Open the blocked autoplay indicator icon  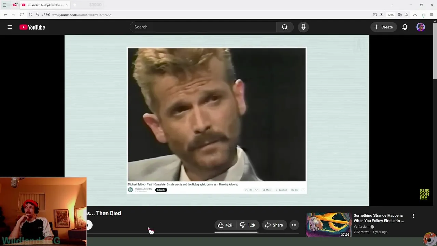coord(48,15)
